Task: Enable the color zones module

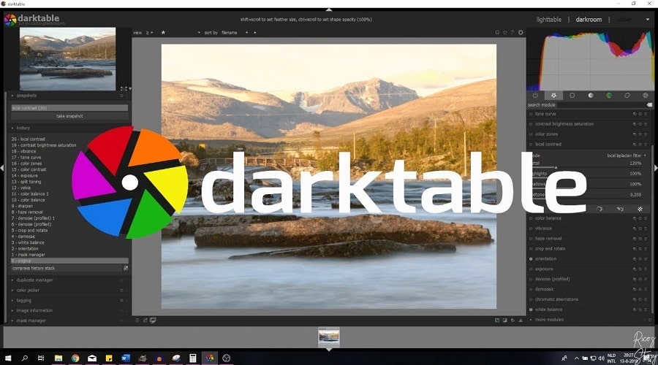Action: (x=531, y=134)
